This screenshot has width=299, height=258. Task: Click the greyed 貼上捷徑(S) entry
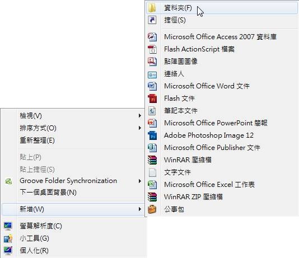73,170
